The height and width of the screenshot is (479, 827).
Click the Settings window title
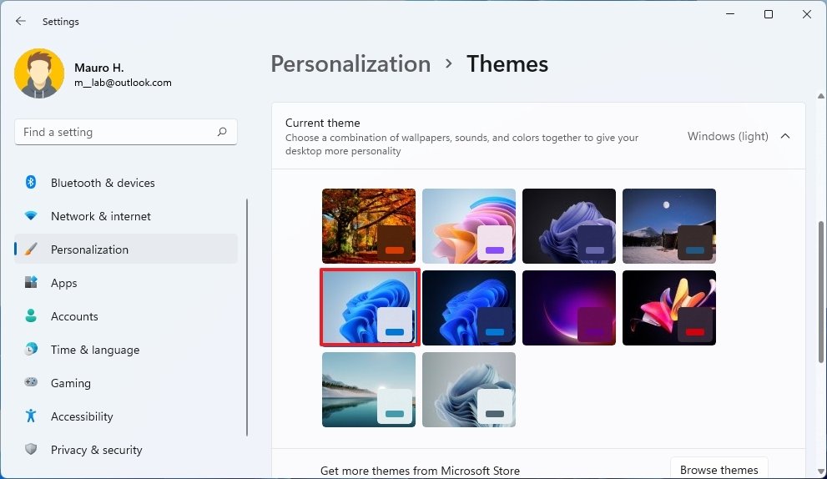point(61,22)
